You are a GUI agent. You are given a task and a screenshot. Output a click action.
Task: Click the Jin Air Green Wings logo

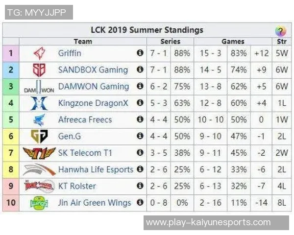pos(39,202)
